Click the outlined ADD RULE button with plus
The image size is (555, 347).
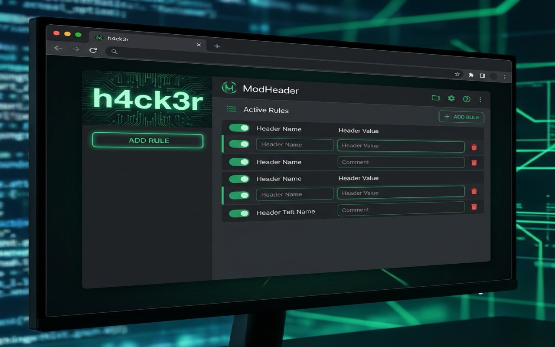[461, 117]
